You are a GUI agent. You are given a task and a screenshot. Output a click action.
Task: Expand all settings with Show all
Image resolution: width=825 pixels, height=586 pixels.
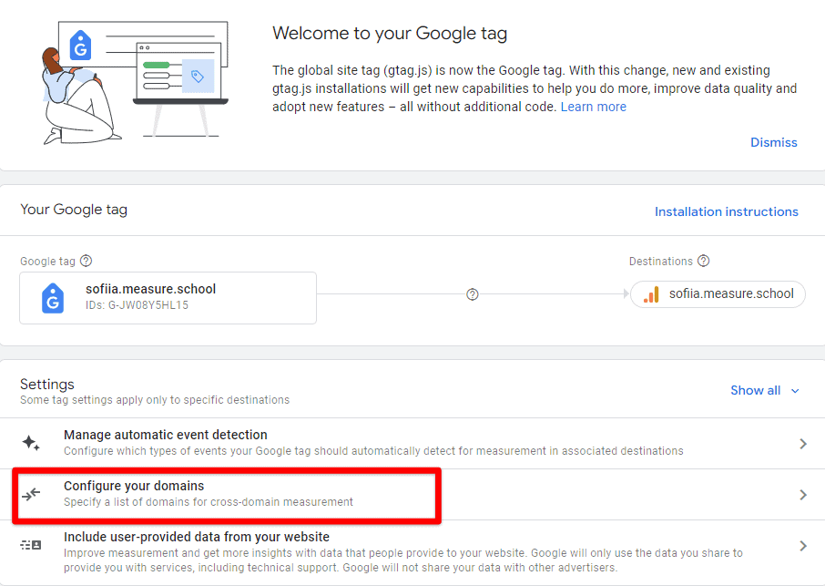(765, 390)
